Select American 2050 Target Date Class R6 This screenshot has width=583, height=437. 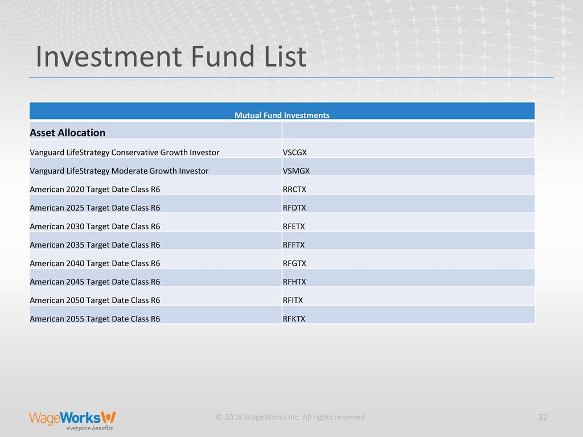95,300
